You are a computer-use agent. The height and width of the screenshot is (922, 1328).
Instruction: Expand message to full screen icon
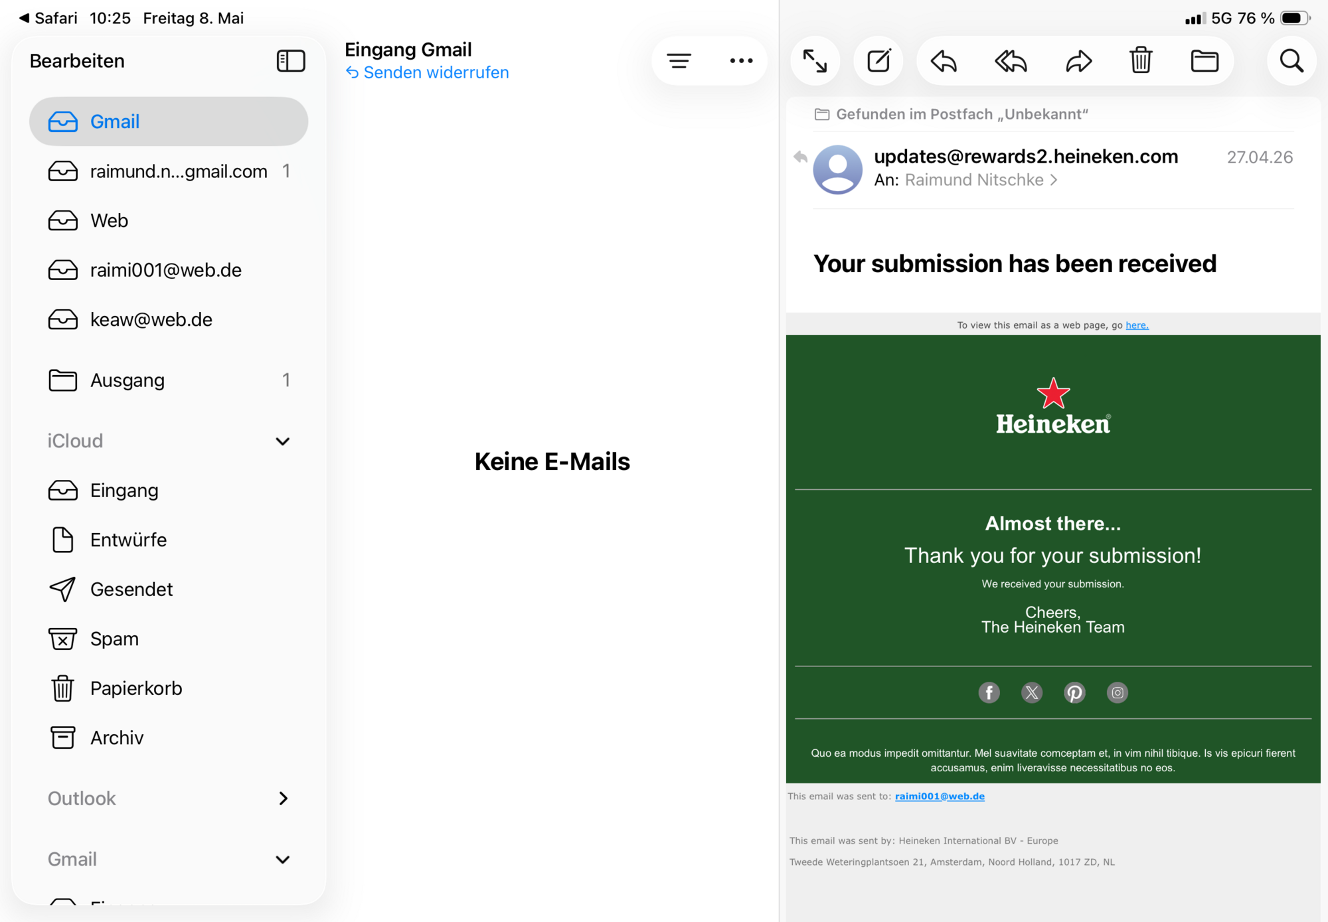(815, 61)
